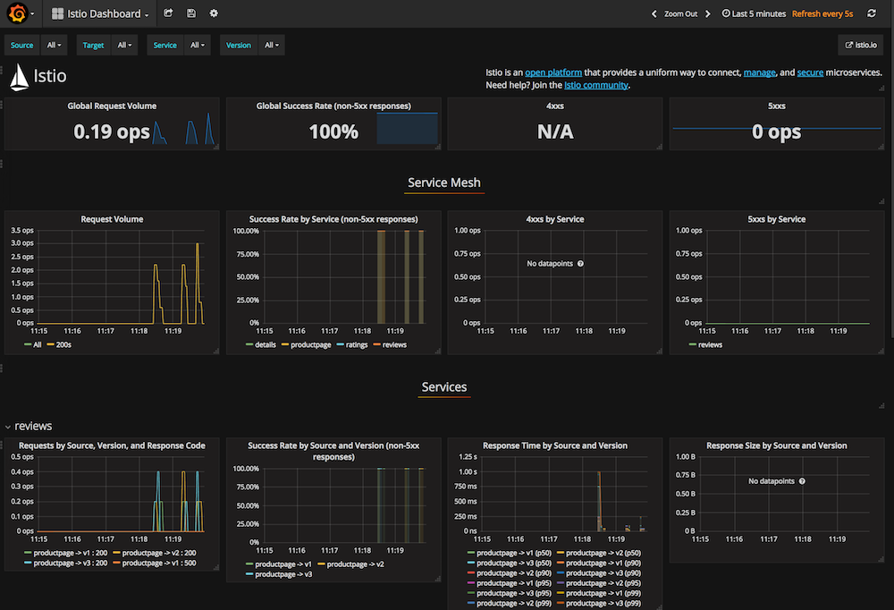Screen dimensions: 894x610
Task: Open the Last 5 minutes time picker
Action: 754,13
